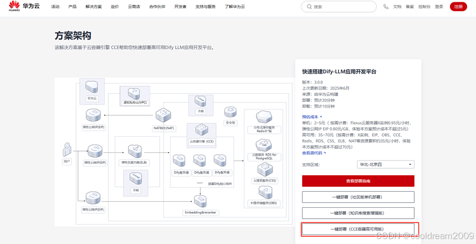Viewport: 476px width, 244px height.
Task: Open the 华北-北京四 region dropdown
Action: [386, 164]
